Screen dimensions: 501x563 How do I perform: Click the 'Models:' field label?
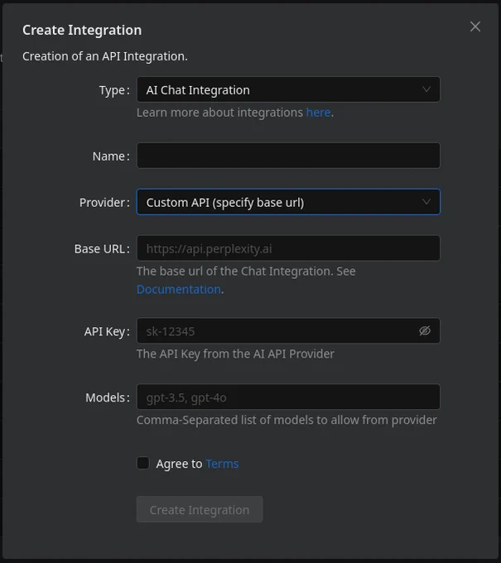tap(108, 397)
